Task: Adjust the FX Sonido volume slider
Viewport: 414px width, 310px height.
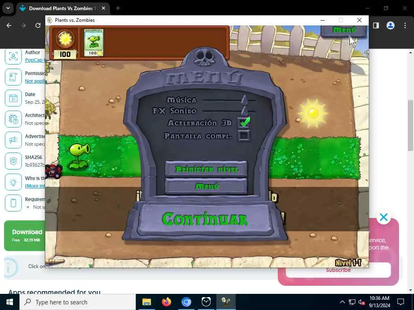Action: pyautogui.click(x=245, y=111)
